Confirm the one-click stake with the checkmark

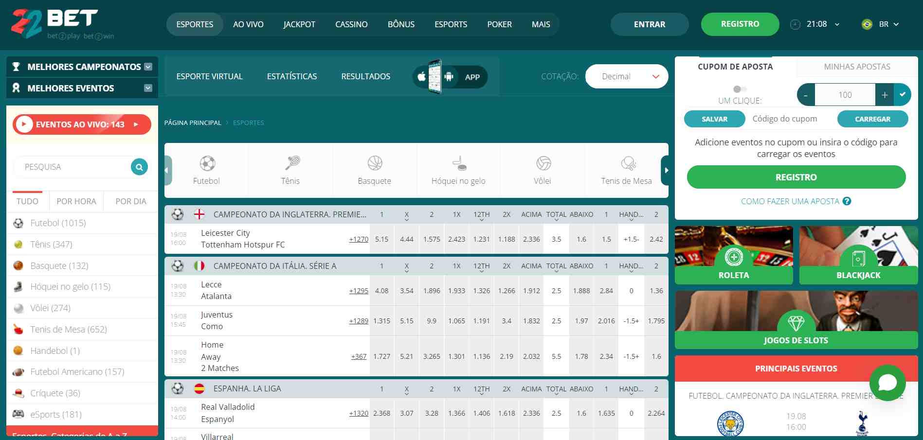pos(903,95)
